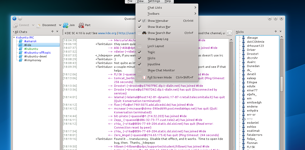Click the Part channel toolbar icon
The height and width of the screenshot is (150, 305).
81,25
